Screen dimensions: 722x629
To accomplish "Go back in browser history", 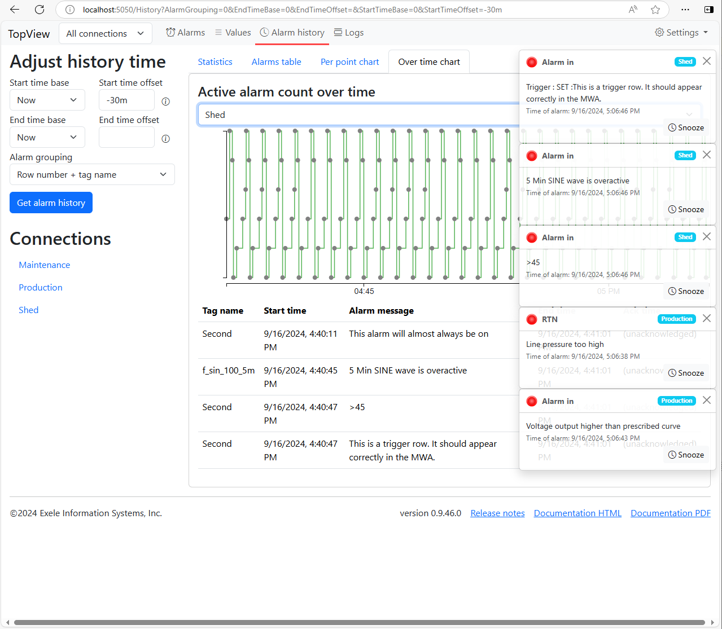I will [x=15, y=10].
